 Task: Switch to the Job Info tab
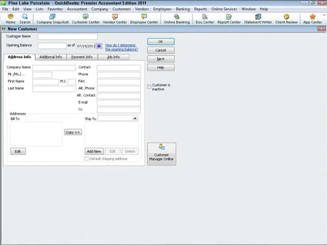tap(113, 57)
